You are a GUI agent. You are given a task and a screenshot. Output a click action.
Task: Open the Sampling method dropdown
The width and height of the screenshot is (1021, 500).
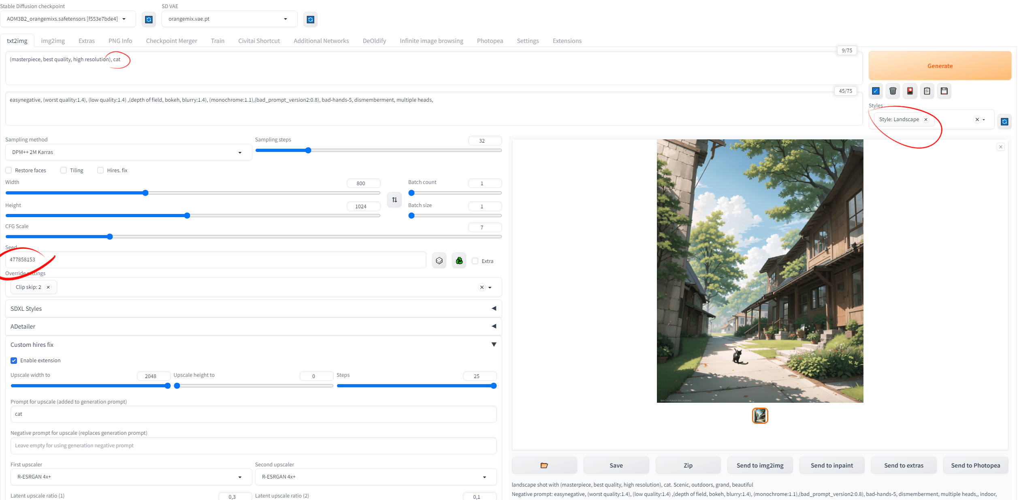click(128, 152)
